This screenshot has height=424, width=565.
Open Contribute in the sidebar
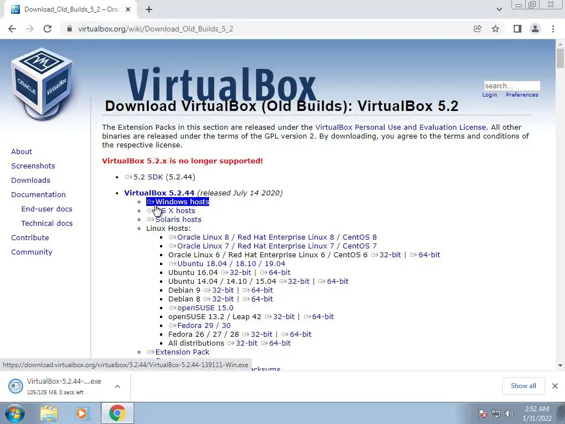pyautogui.click(x=30, y=237)
